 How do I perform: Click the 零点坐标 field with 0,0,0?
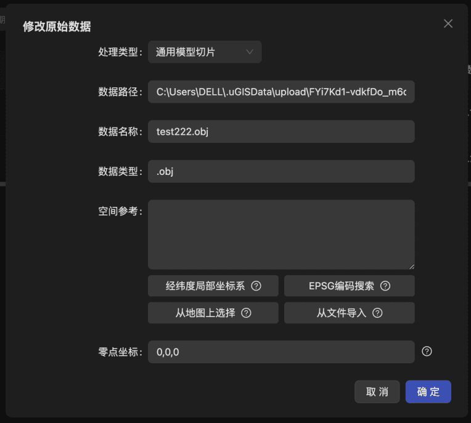point(281,352)
